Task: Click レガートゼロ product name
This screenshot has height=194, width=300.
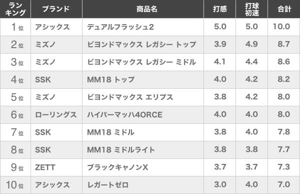Action: [x=107, y=185]
